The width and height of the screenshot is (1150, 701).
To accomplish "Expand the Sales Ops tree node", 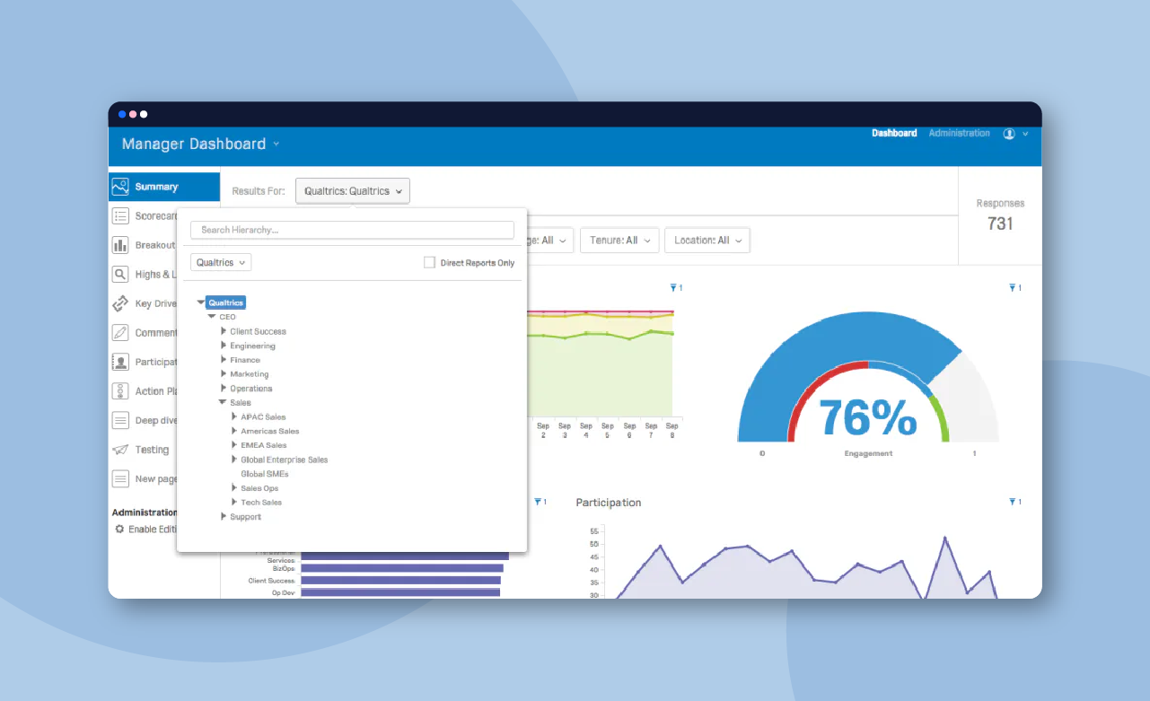I will pos(234,488).
